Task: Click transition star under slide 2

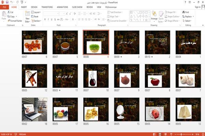Action: click(152, 57)
